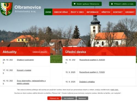Open Sňatkový podvodník news item
This screenshot has width=137, height=102.
pos(25,60)
